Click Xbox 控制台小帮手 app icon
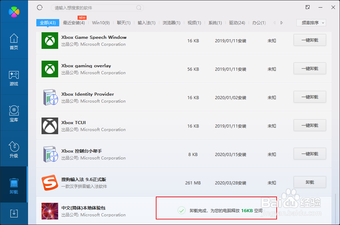This screenshot has width=340, height=225. click(50, 154)
